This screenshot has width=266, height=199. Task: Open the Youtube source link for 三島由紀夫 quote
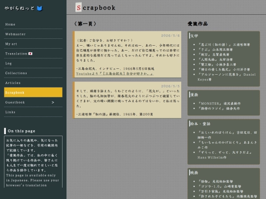coord(115,74)
